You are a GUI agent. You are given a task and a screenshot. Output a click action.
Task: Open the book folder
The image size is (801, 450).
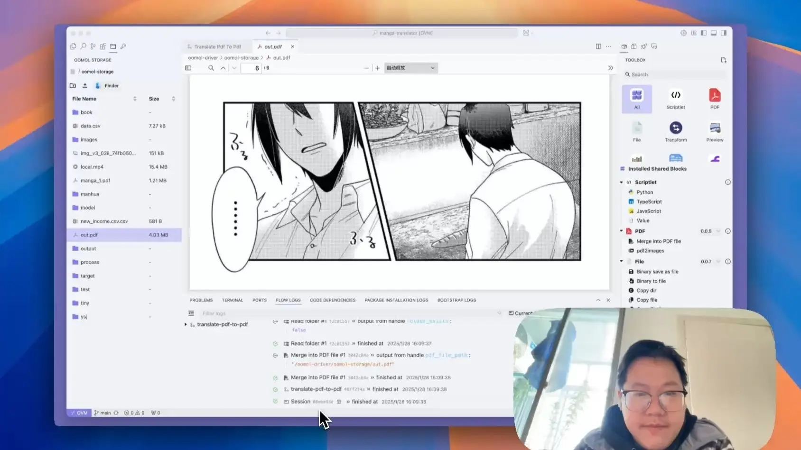point(124,112)
